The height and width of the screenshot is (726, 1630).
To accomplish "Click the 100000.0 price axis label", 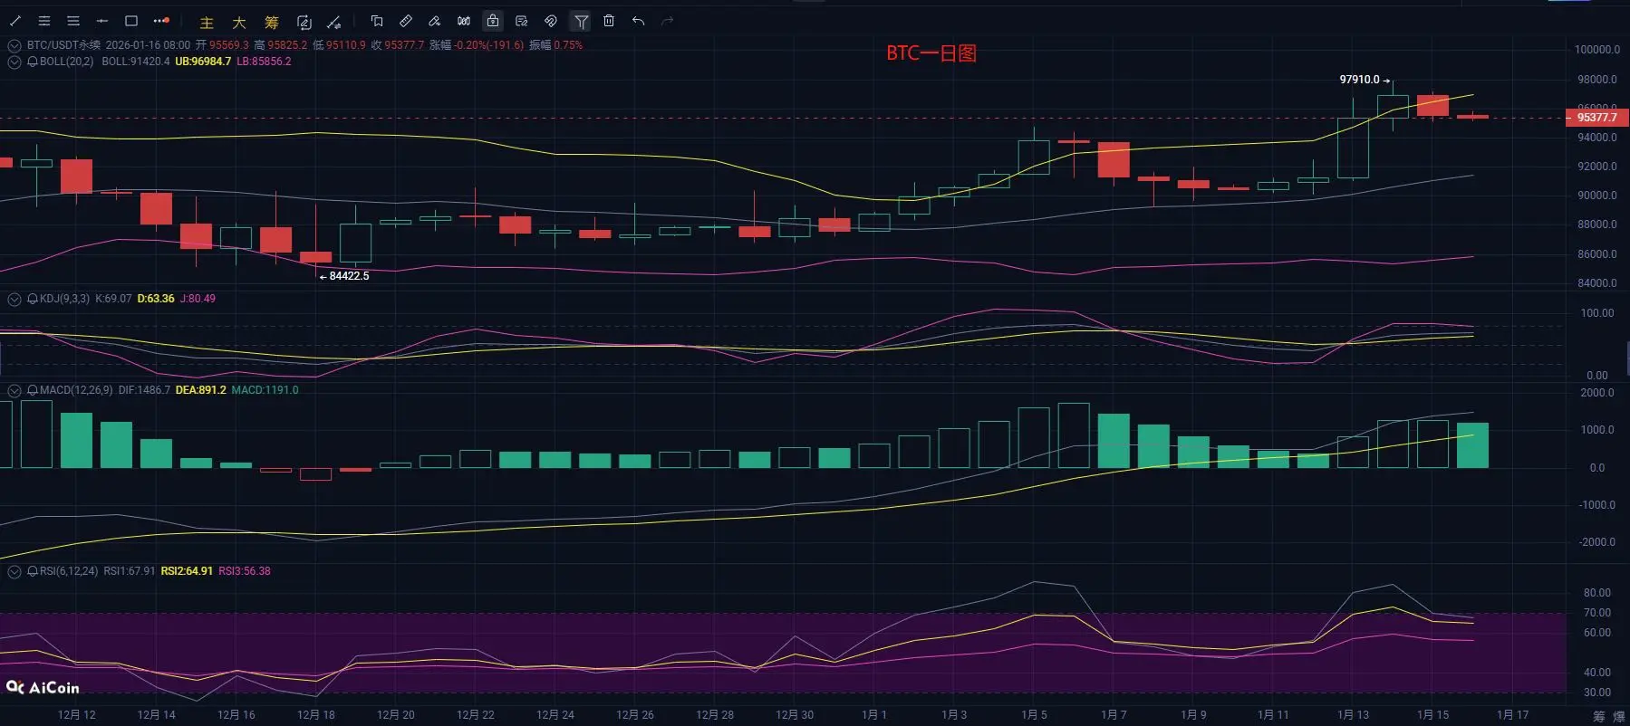I will (1597, 50).
